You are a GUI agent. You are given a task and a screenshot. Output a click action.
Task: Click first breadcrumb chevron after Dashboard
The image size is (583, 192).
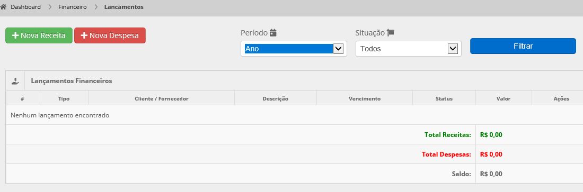point(50,7)
